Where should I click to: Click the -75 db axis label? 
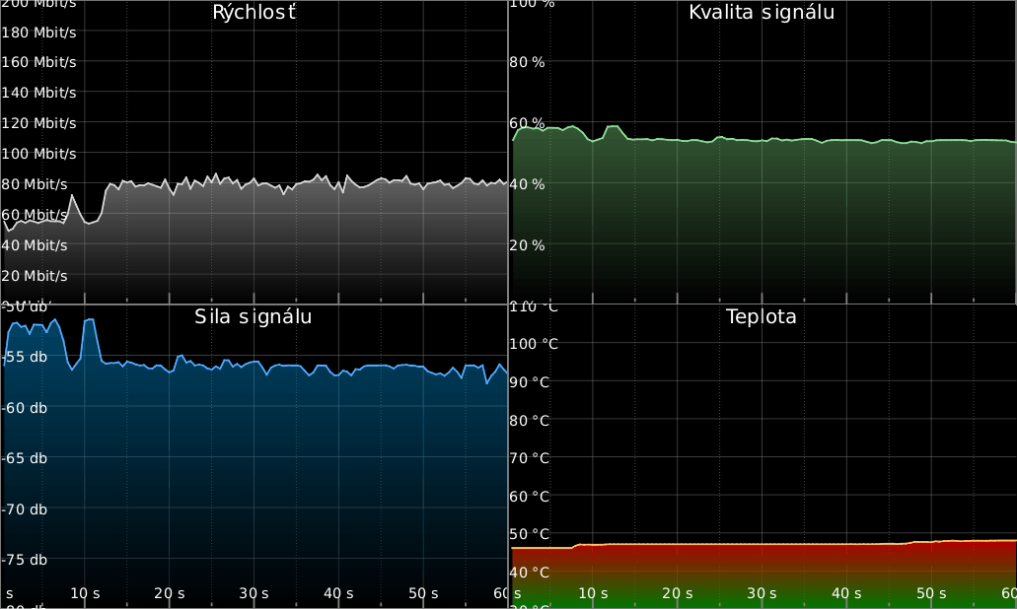pos(25,560)
